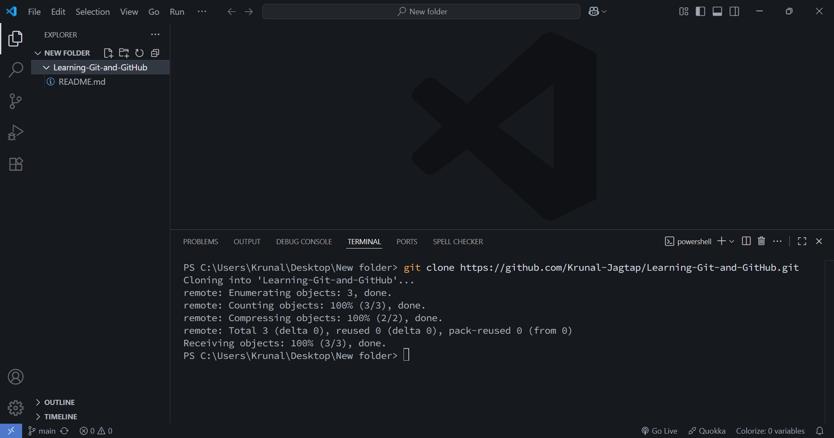Open the Copilot dropdown chevron
Viewport: 834px width, 438px height.
point(604,12)
